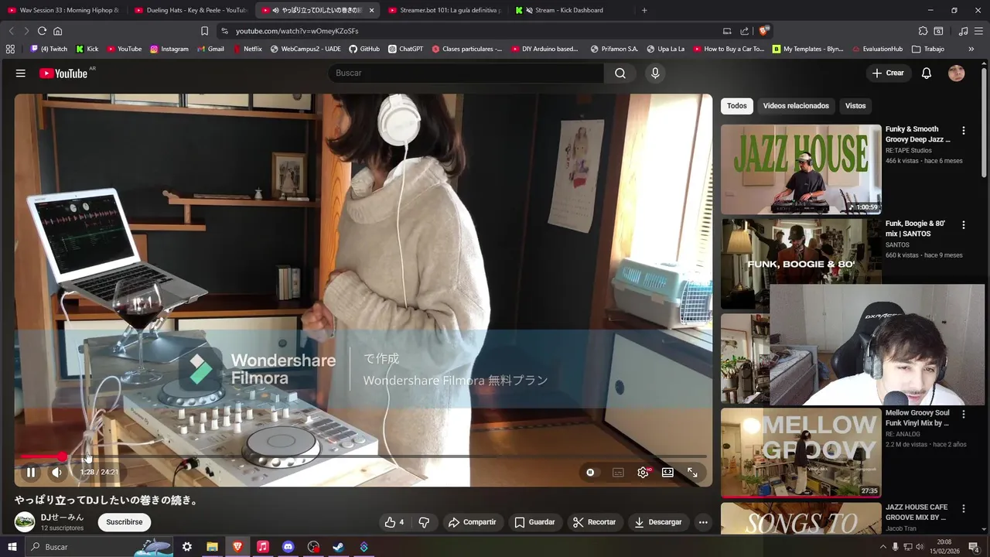Open browser extensions puzzle icon
Screen dimensions: 990x557
[923, 31]
